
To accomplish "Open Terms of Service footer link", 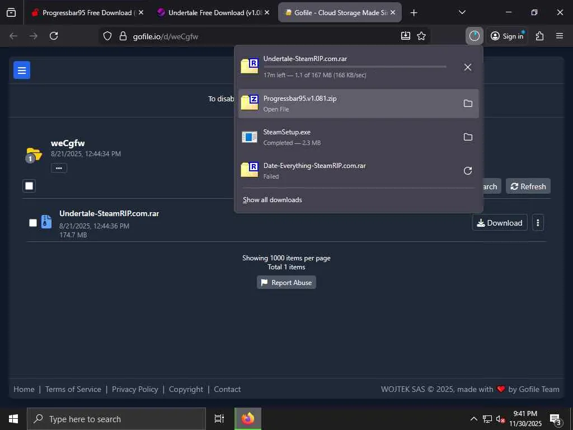I will click(x=73, y=390).
